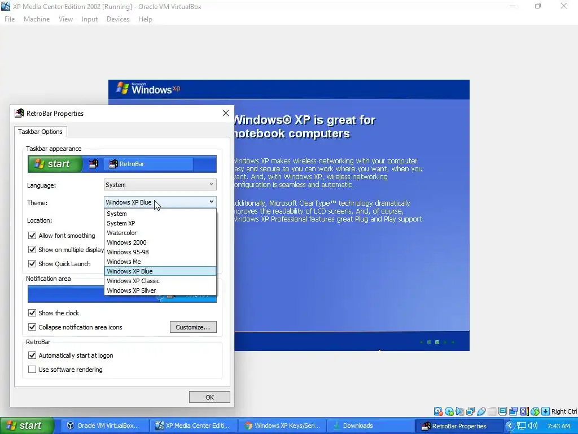578x434 pixels.
Task: Select System theme from the list
Action: pyautogui.click(x=160, y=214)
